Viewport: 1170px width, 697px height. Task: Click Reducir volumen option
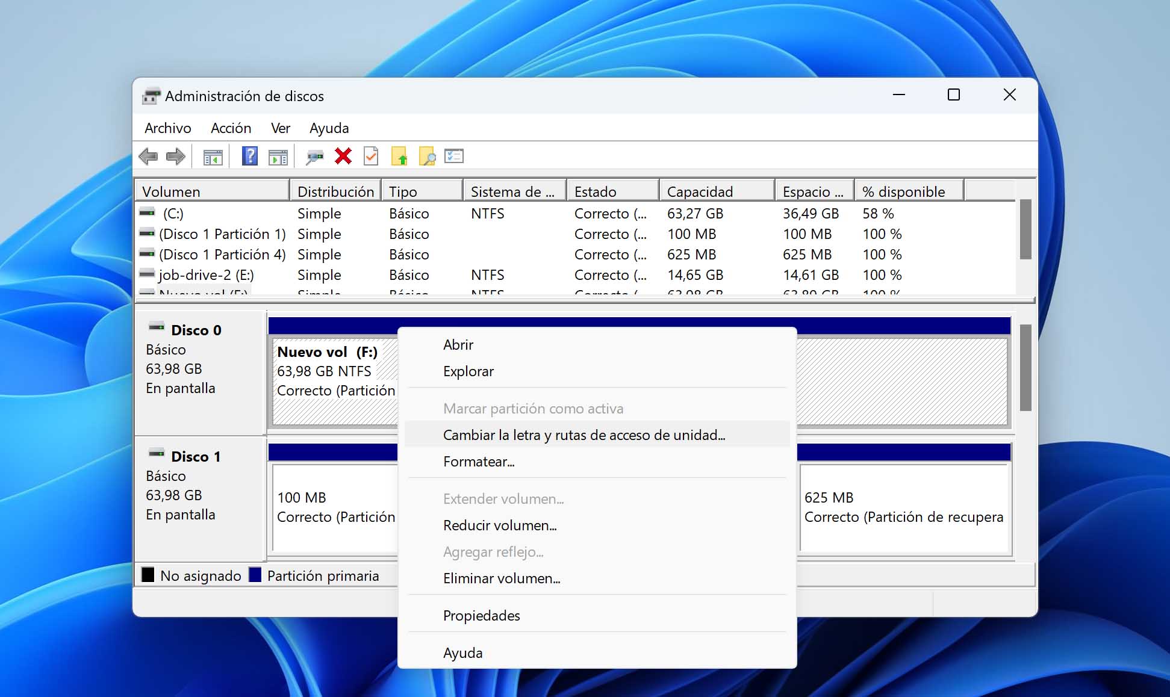click(498, 525)
